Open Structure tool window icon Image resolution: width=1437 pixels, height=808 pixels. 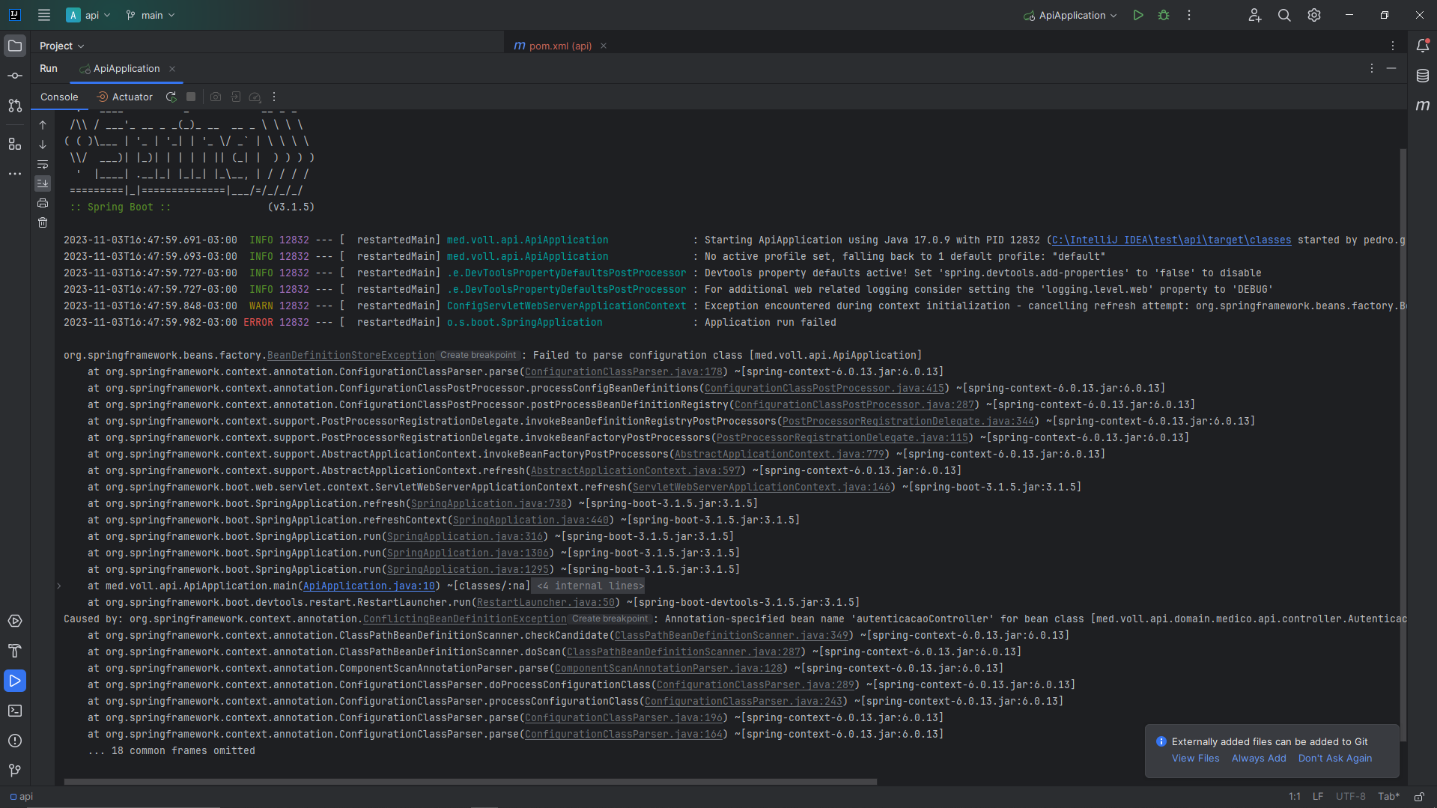(15, 144)
